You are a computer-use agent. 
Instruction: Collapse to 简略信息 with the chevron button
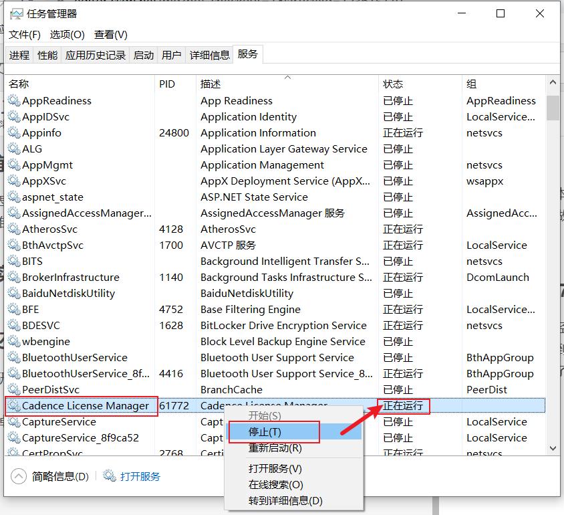pos(19,476)
